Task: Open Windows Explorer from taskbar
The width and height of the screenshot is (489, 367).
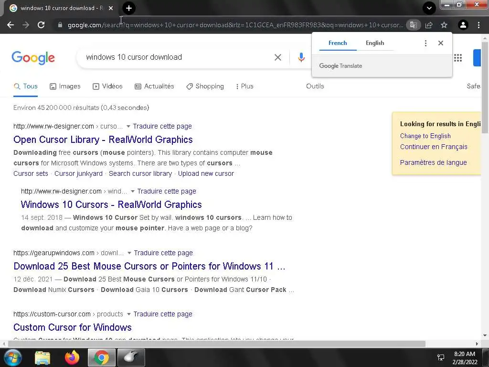Action: 43,357
